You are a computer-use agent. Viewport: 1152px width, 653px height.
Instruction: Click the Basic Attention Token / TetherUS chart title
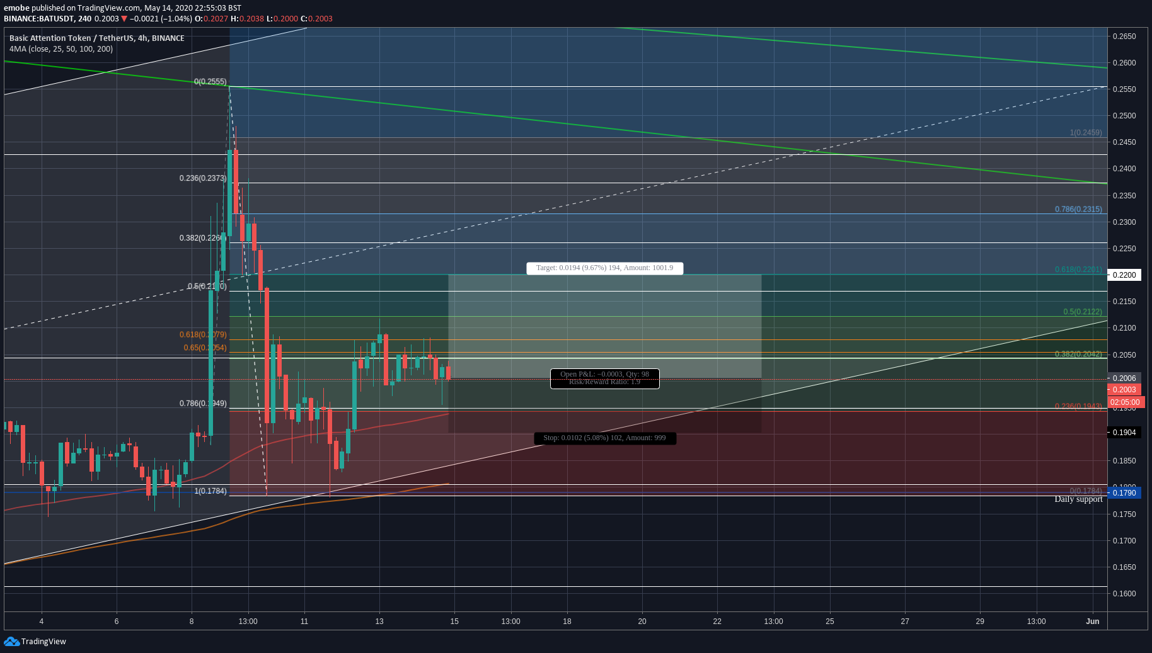coord(96,38)
